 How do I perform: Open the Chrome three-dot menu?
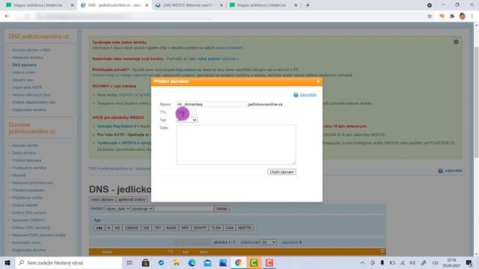[x=472, y=16]
